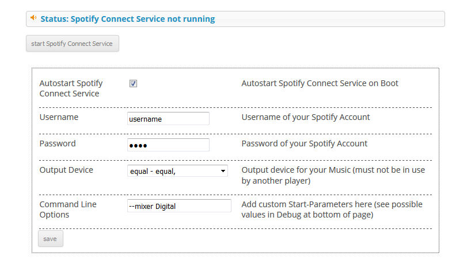Focus the Password input field
Screen dimensions: 471x264
pyautogui.click(x=168, y=145)
